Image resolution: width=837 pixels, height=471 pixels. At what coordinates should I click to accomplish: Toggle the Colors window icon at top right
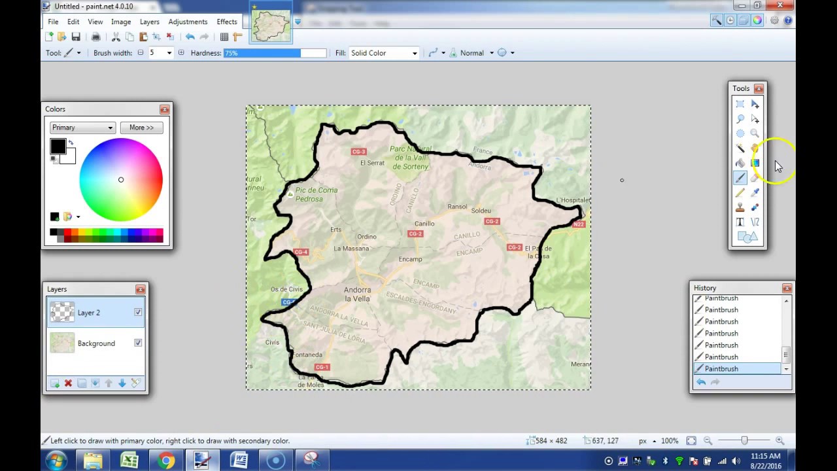tap(757, 21)
